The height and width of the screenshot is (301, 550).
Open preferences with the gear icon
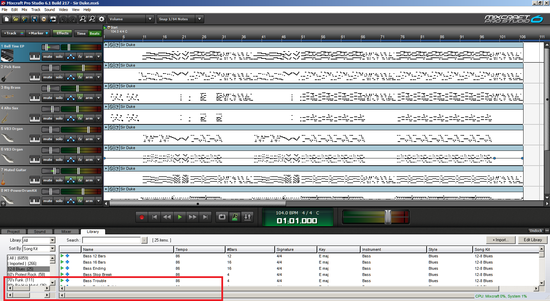(101, 19)
